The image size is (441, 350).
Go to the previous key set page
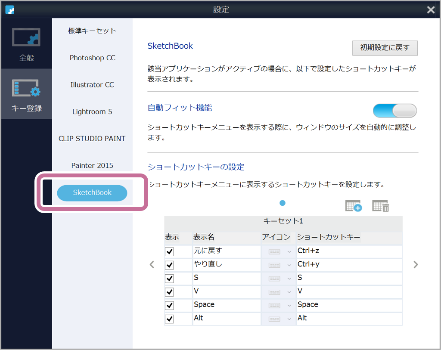pyautogui.click(x=152, y=264)
